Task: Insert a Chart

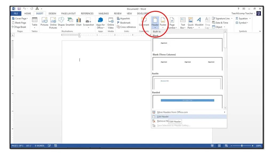Action: 79,22
